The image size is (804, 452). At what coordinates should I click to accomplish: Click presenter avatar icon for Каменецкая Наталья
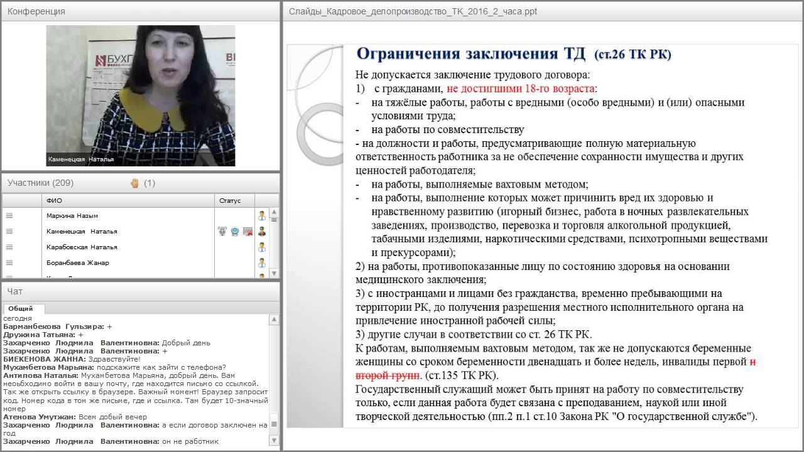tap(262, 231)
